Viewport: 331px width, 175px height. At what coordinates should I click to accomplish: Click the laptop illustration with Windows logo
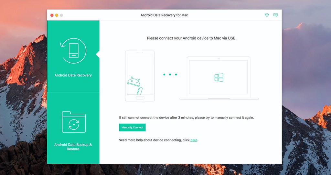pos(219,78)
